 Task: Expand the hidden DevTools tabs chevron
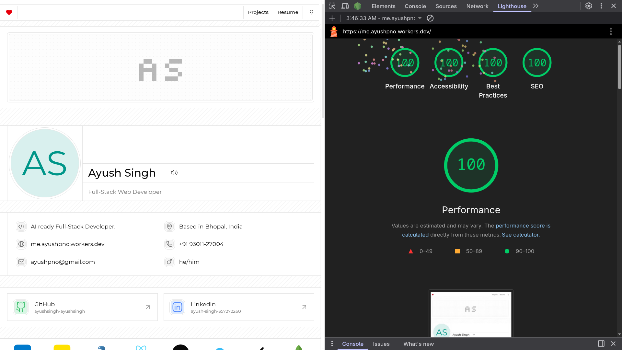tap(536, 6)
